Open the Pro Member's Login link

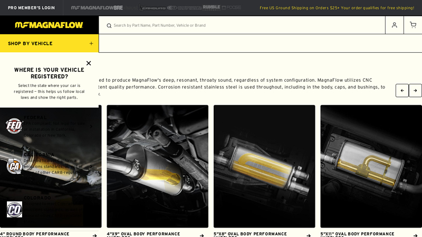31,8
